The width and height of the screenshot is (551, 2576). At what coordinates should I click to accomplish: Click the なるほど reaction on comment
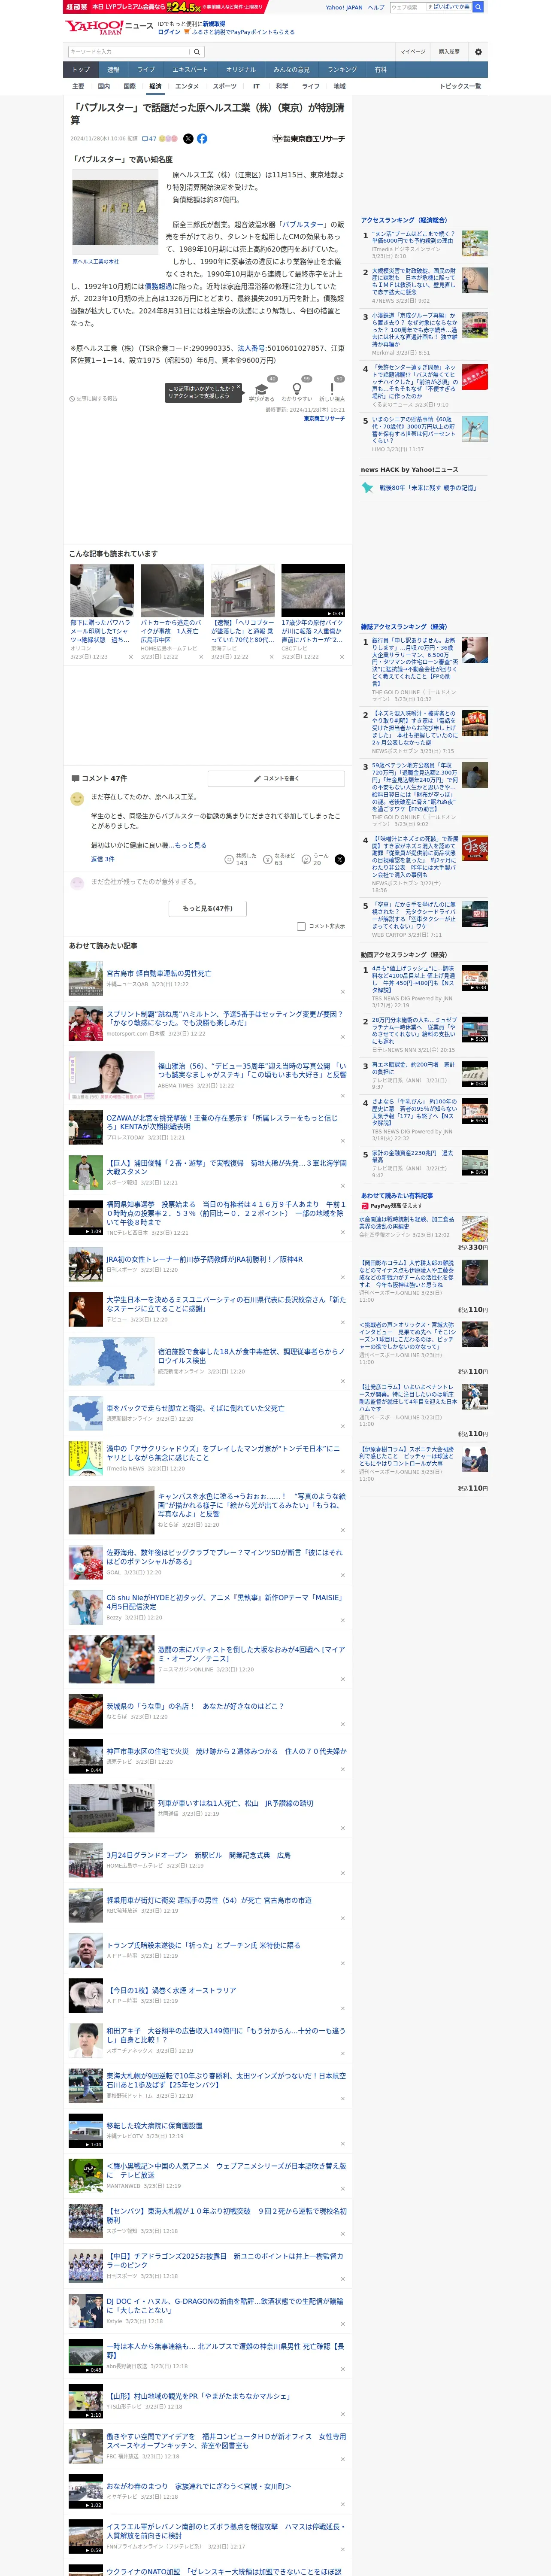click(x=278, y=859)
